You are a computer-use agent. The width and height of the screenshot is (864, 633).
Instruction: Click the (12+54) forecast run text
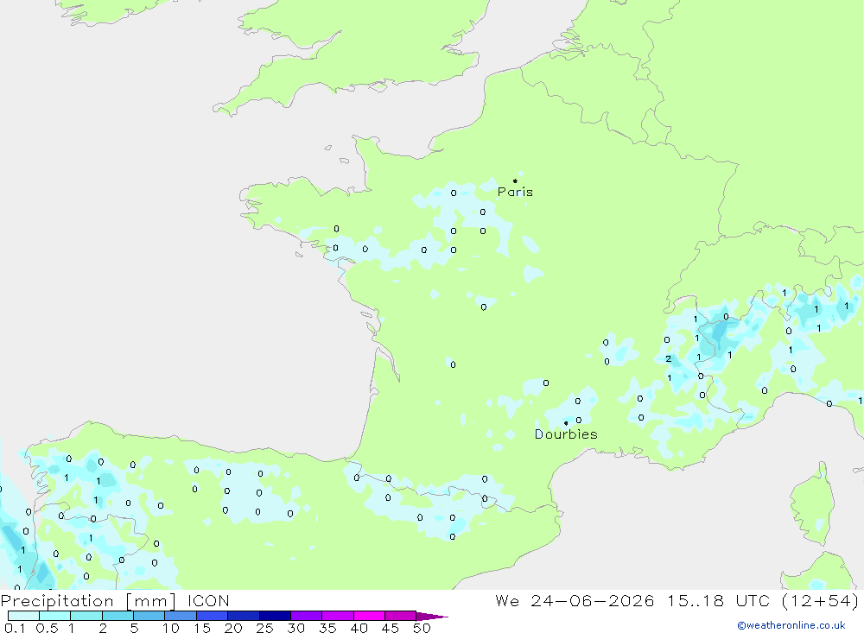click(820, 600)
